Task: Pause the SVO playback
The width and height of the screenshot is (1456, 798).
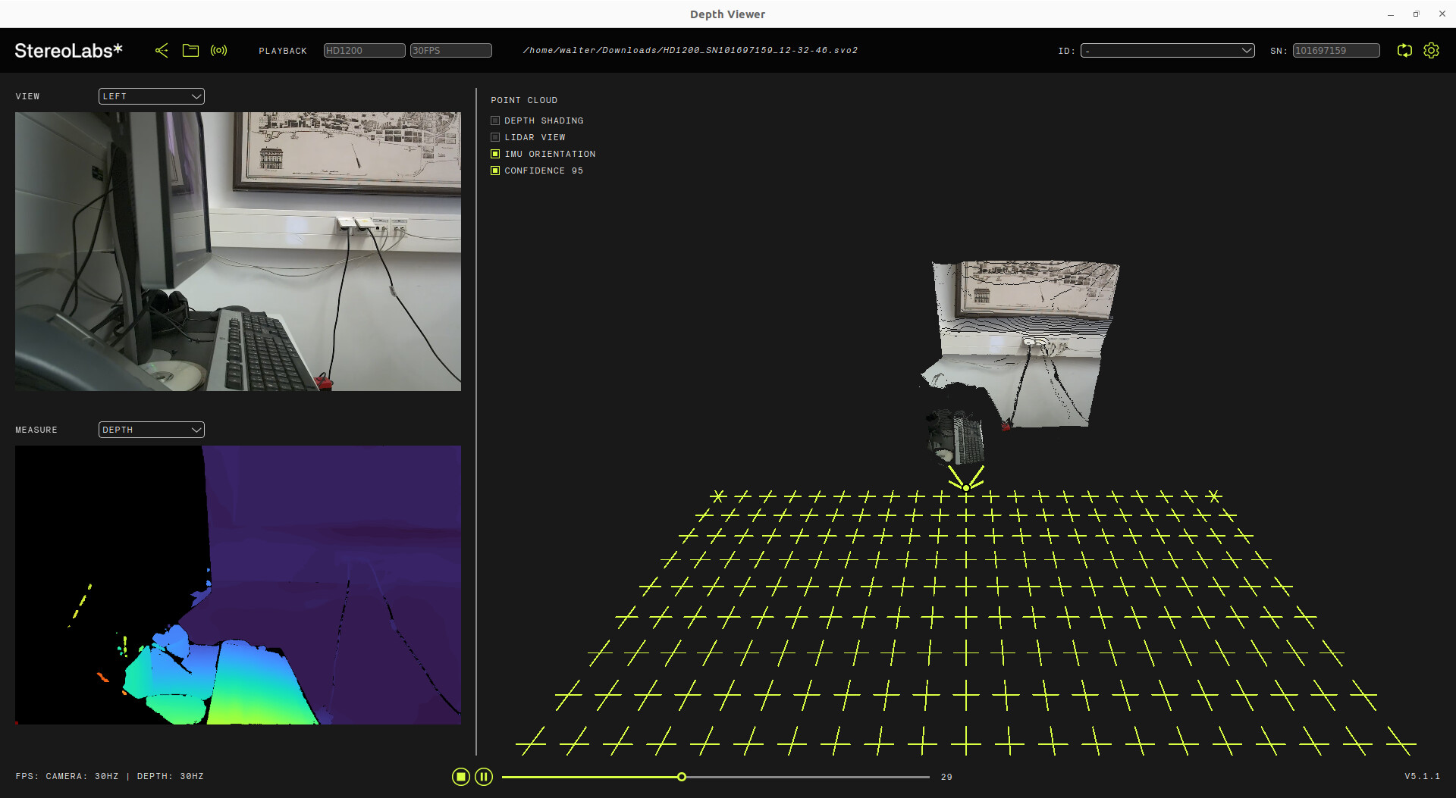Action: 484,777
